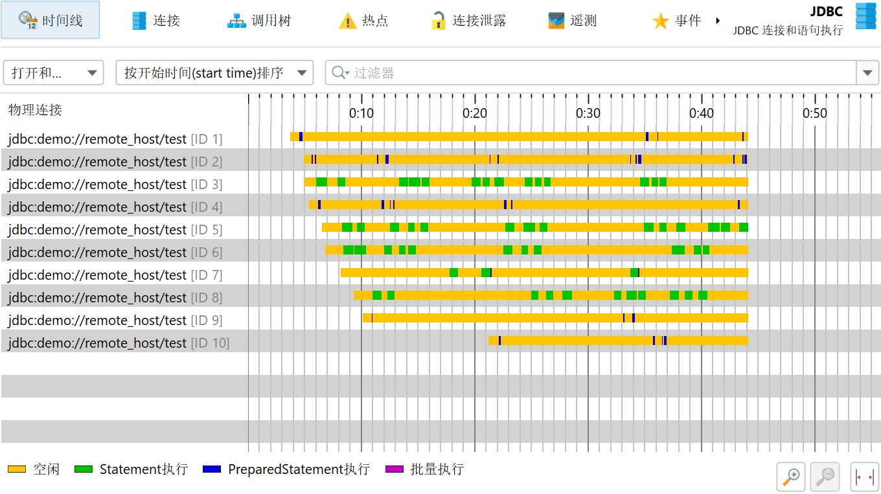Switch to the 热点 hot spots tab
This screenshot has width=881, height=494.
pos(363,21)
